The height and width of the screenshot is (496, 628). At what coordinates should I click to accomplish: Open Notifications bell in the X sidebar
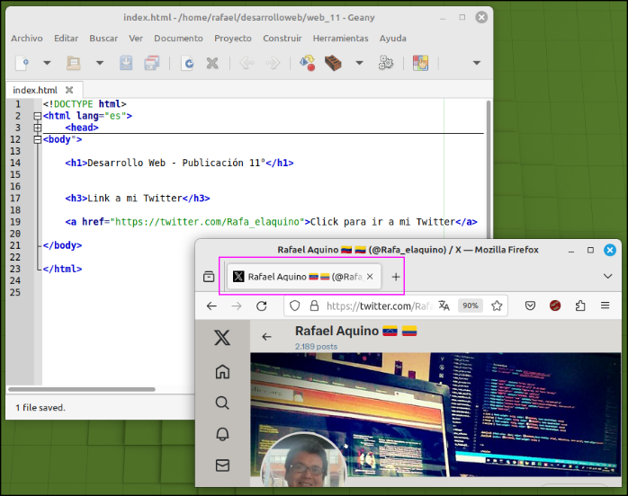(222, 434)
